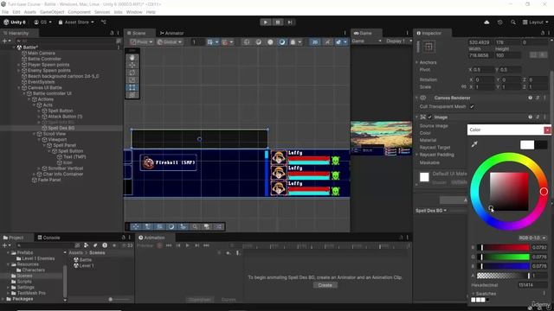Select Spell Button in Hierarchy under Acts
This screenshot has height=311, width=554.
click(x=61, y=111)
